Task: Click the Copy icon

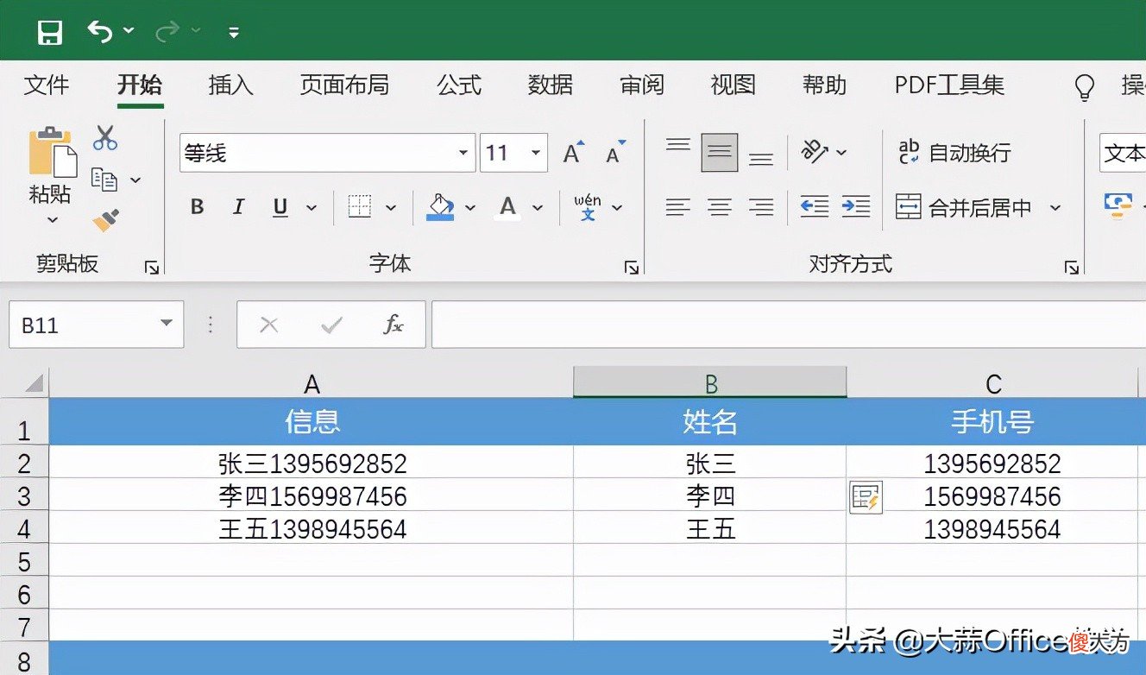Action: click(x=104, y=179)
